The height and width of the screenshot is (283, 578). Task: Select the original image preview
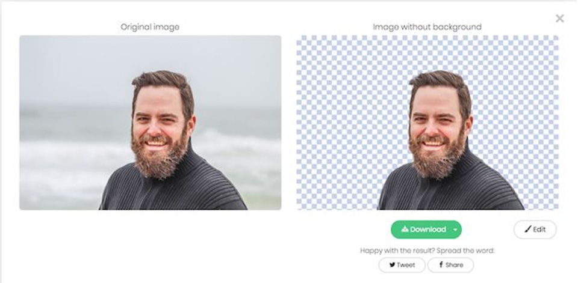point(150,123)
